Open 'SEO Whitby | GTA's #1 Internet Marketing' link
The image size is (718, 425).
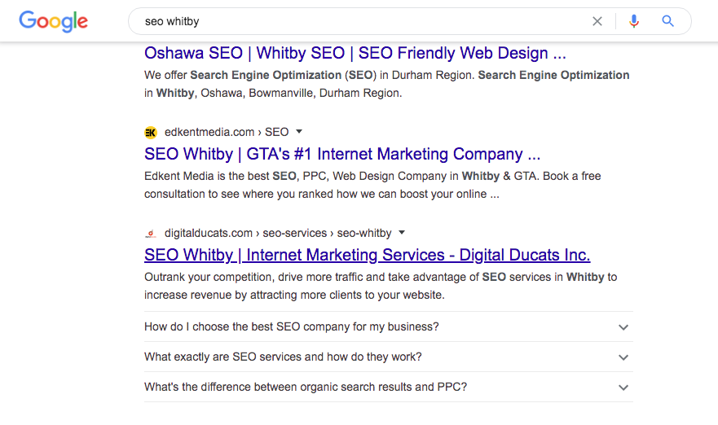point(342,154)
